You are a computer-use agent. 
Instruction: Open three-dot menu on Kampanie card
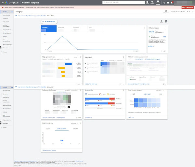[x=123, y=57]
